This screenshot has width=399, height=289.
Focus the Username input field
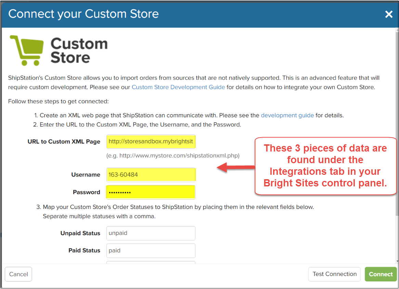pos(151,174)
